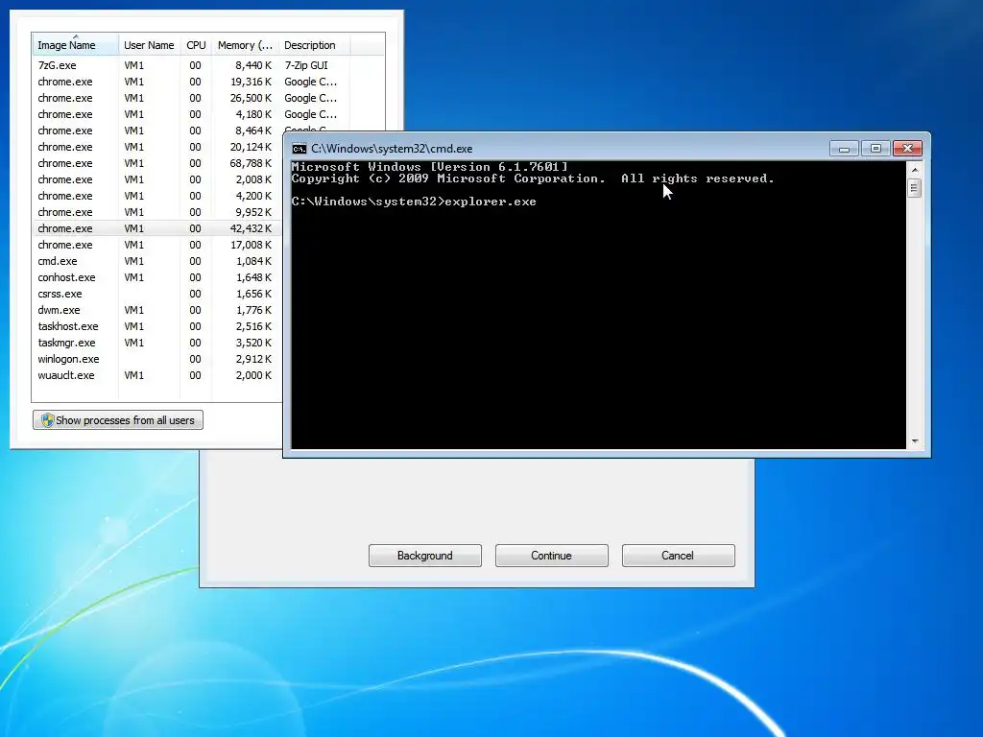This screenshot has width=983, height=737.
Task: Close the cmd.exe window
Action: coord(907,149)
